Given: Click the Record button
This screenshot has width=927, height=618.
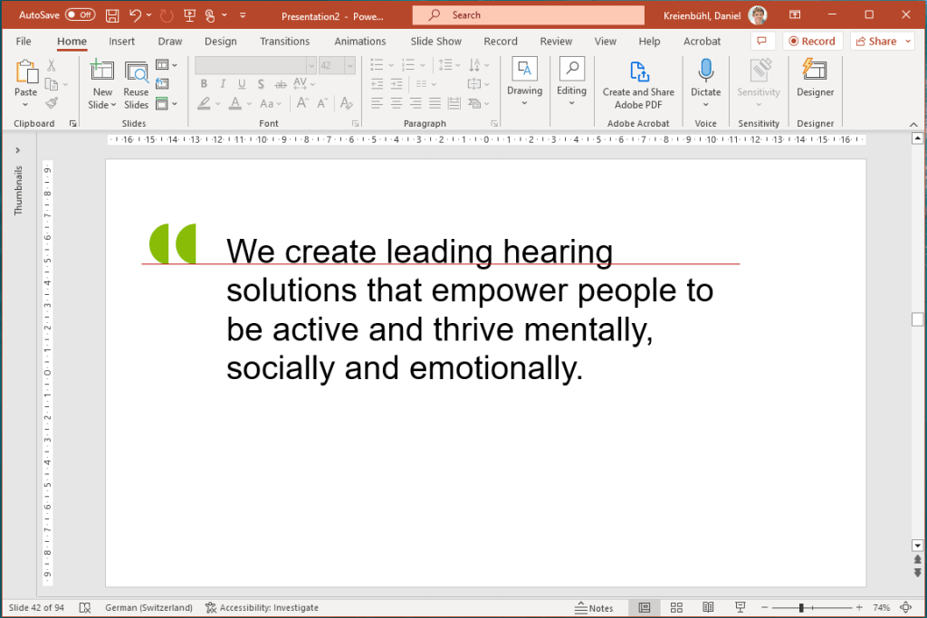Looking at the screenshot, I should tap(812, 41).
